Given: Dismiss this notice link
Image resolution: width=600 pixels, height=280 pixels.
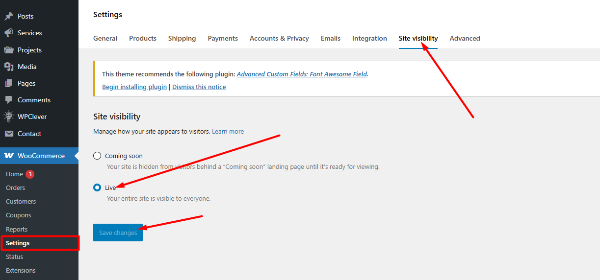Looking at the screenshot, I should click(x=199, y=87).
